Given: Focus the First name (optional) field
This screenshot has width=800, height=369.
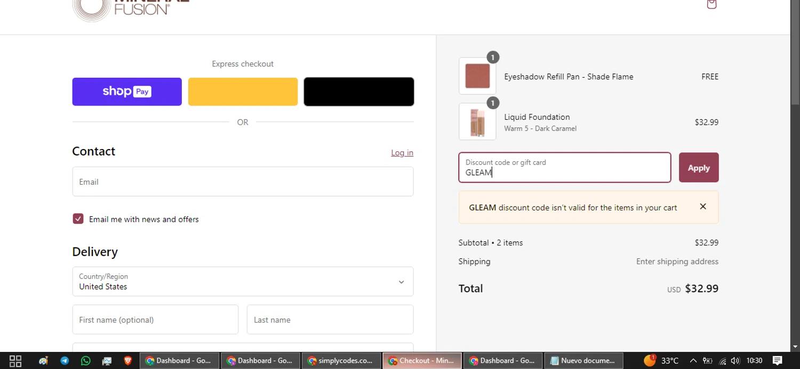Looking at the screenshot, I should tap(155, 319).
